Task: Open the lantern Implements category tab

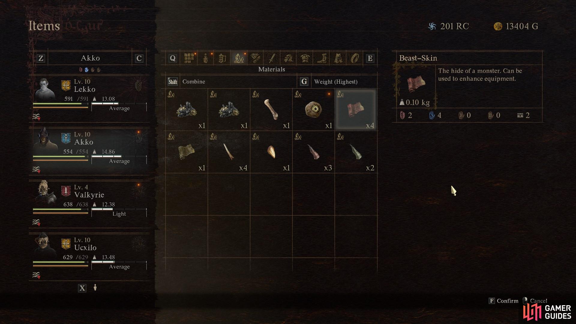Action: (x=222, y=58)
